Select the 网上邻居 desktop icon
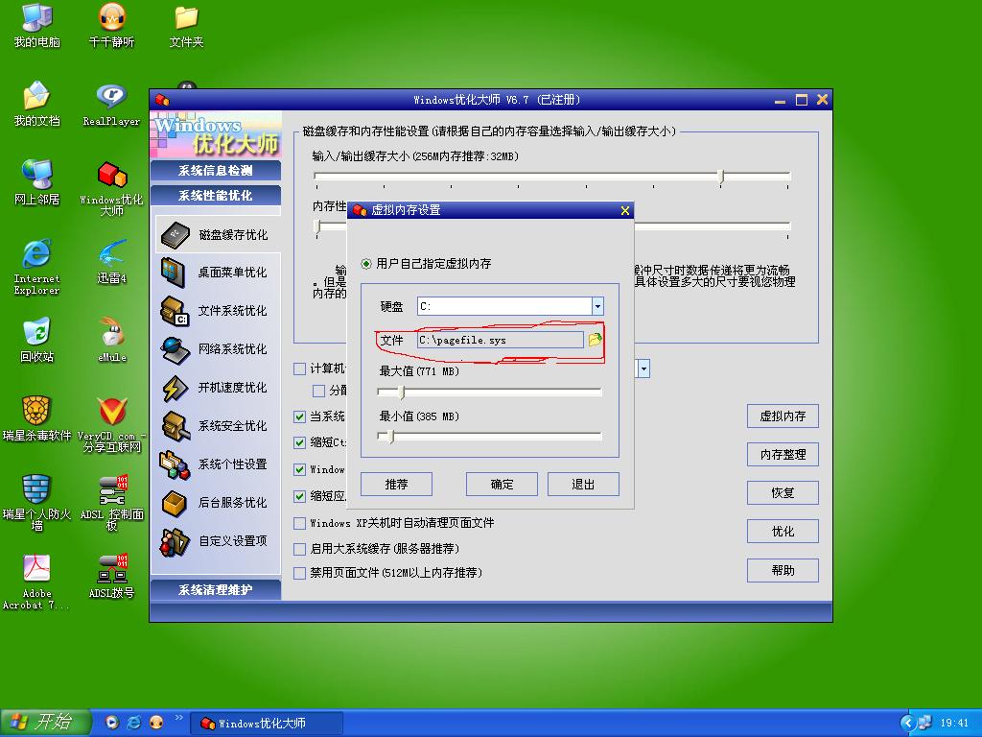 tap(37, 183)
